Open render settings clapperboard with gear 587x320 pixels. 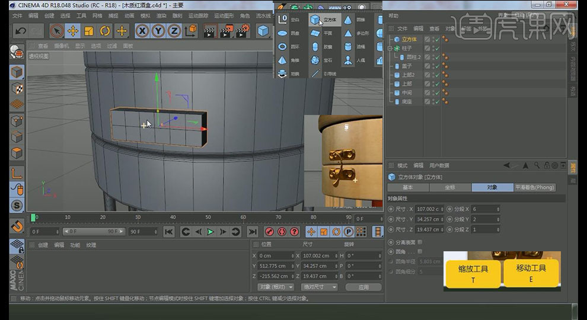[x=243, y=31]
